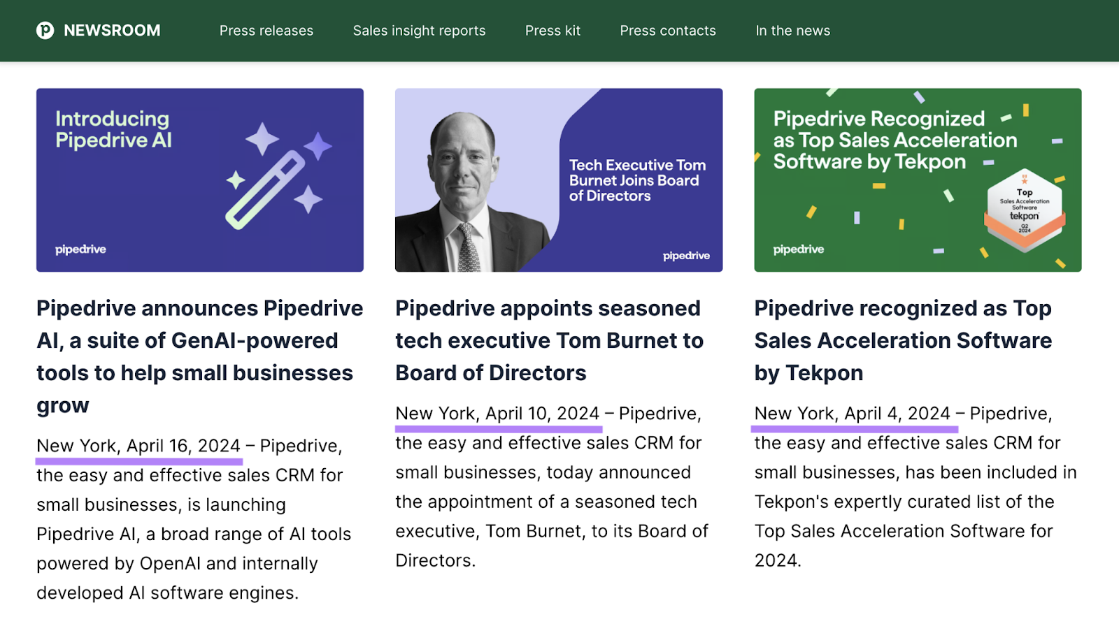Click the pipedrive wordmark on Tom Burnet's image
This screenshot has height=640, width=1119.
pyautogui.click(x=686, y=256)
